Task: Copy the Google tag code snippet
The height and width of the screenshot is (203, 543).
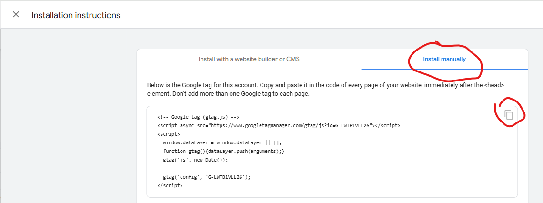Action: pos(508,115)
